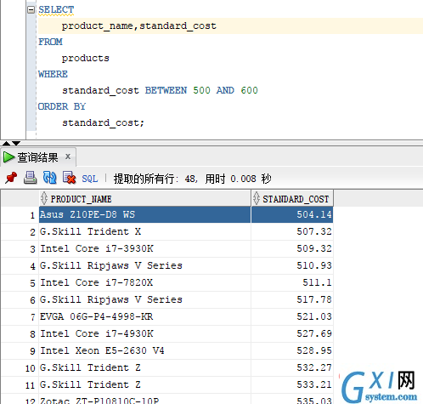Select G.Skill Trident Z in row 11
This screenshot has height=404, width=423.
coord(144,384)
